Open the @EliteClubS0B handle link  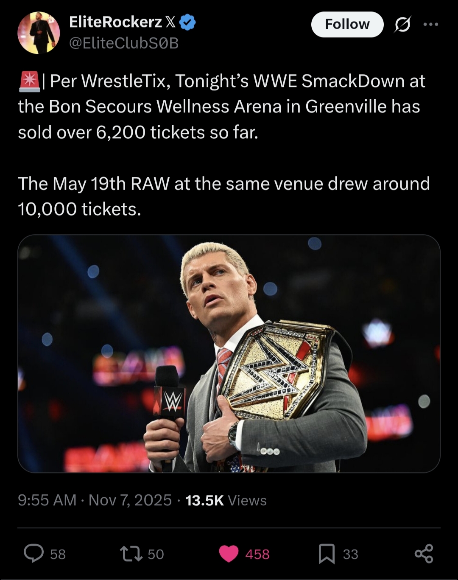click(123, 43)
